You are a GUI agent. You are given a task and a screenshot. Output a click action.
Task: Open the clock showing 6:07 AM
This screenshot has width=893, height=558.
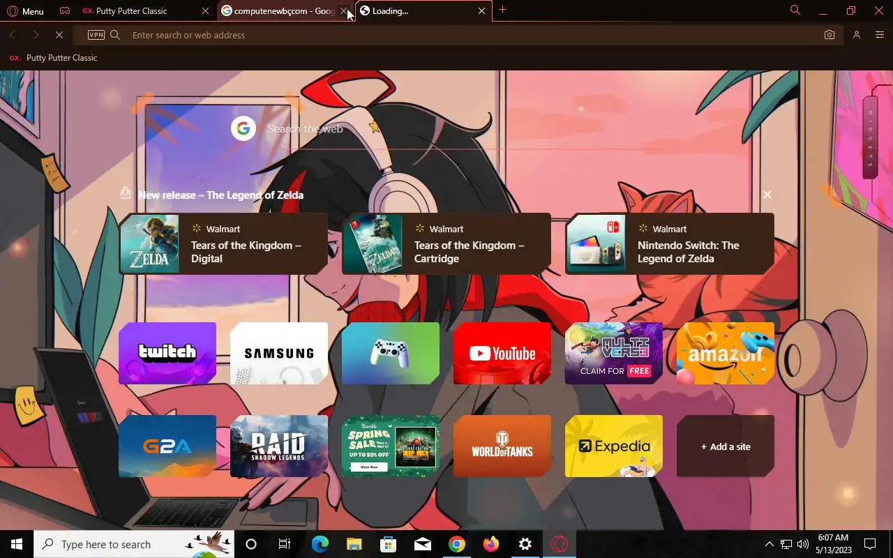tap(833, 544)
